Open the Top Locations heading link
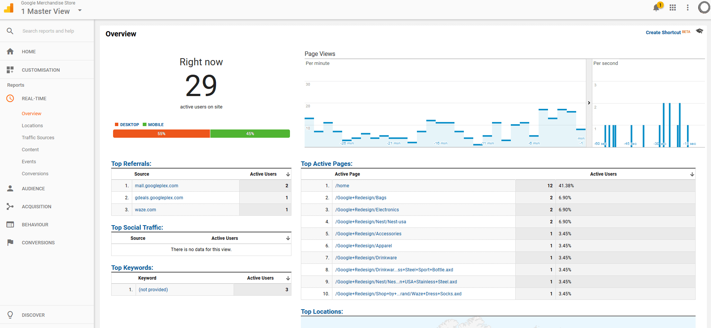711x328 pixels. (x=322, y=311)
